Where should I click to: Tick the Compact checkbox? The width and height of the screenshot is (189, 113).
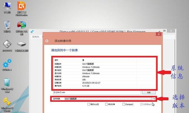pos(124,104)
